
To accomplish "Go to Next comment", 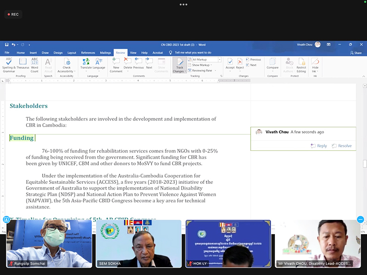I will pyautogui.click(x=149, y=63).
